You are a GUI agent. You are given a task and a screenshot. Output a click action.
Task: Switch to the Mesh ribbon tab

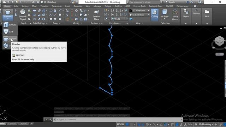tap(35, 6)
